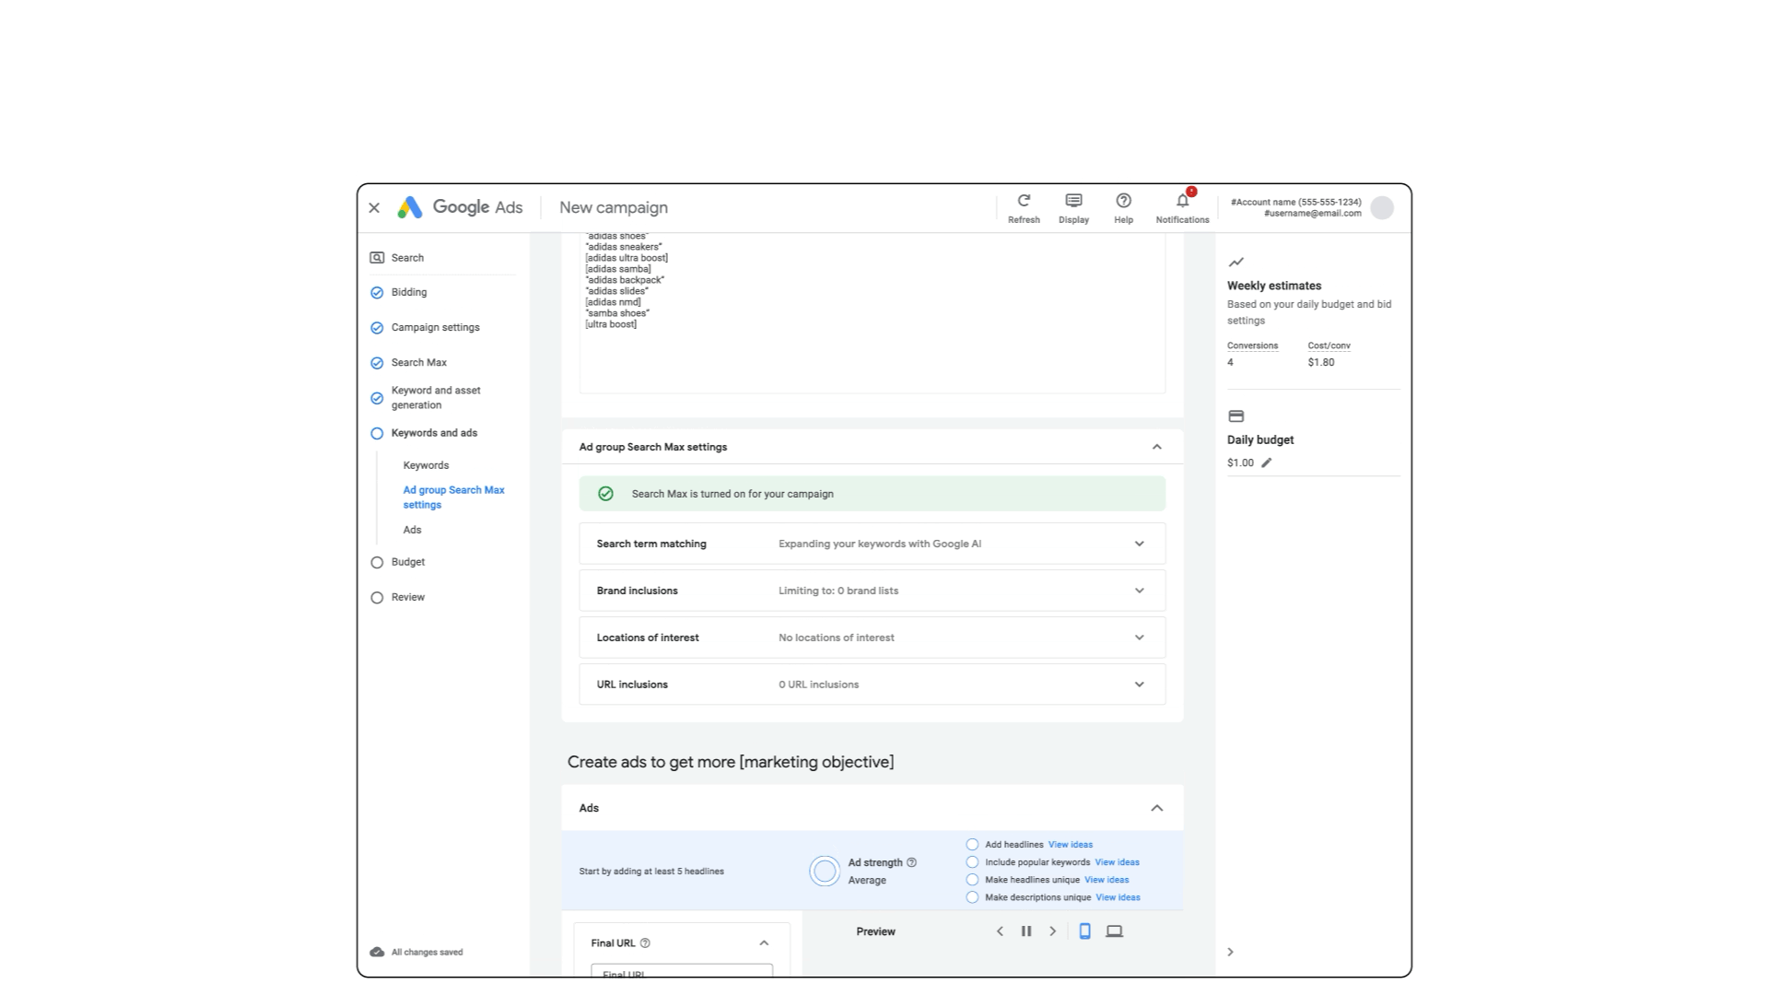This screenshot has height=995, width=1769.
Task: Click the Campaign settings checkmark icon
Action: [377, 328]
